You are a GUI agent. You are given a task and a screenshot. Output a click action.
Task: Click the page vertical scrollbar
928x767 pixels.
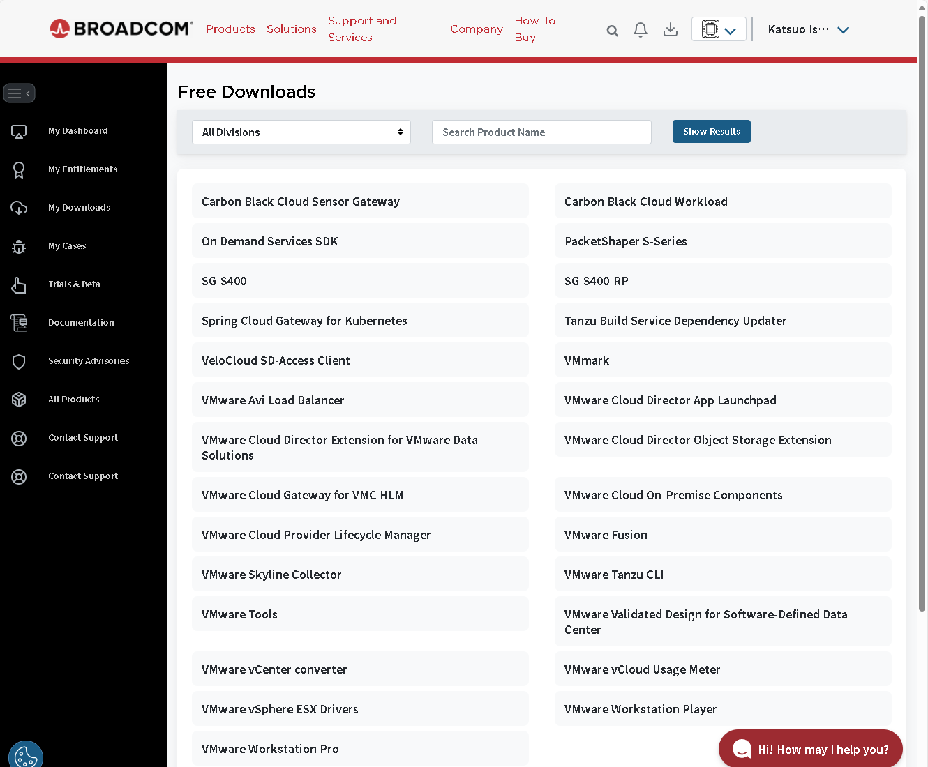922,314
